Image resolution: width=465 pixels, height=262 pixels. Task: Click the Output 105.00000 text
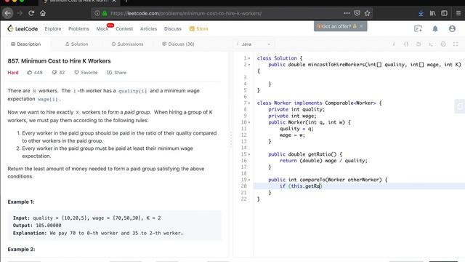(37, 226)
